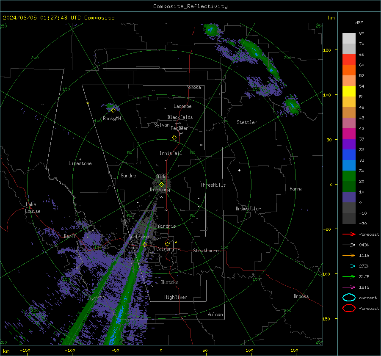381x356 pixels.
Task: Click the cyan 27ZW arrow in legend
Action: pos(349,266)
